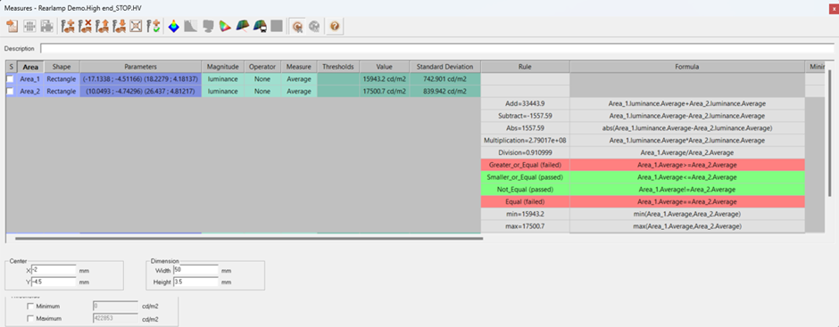Sort by the Value column header

point(384,67)
